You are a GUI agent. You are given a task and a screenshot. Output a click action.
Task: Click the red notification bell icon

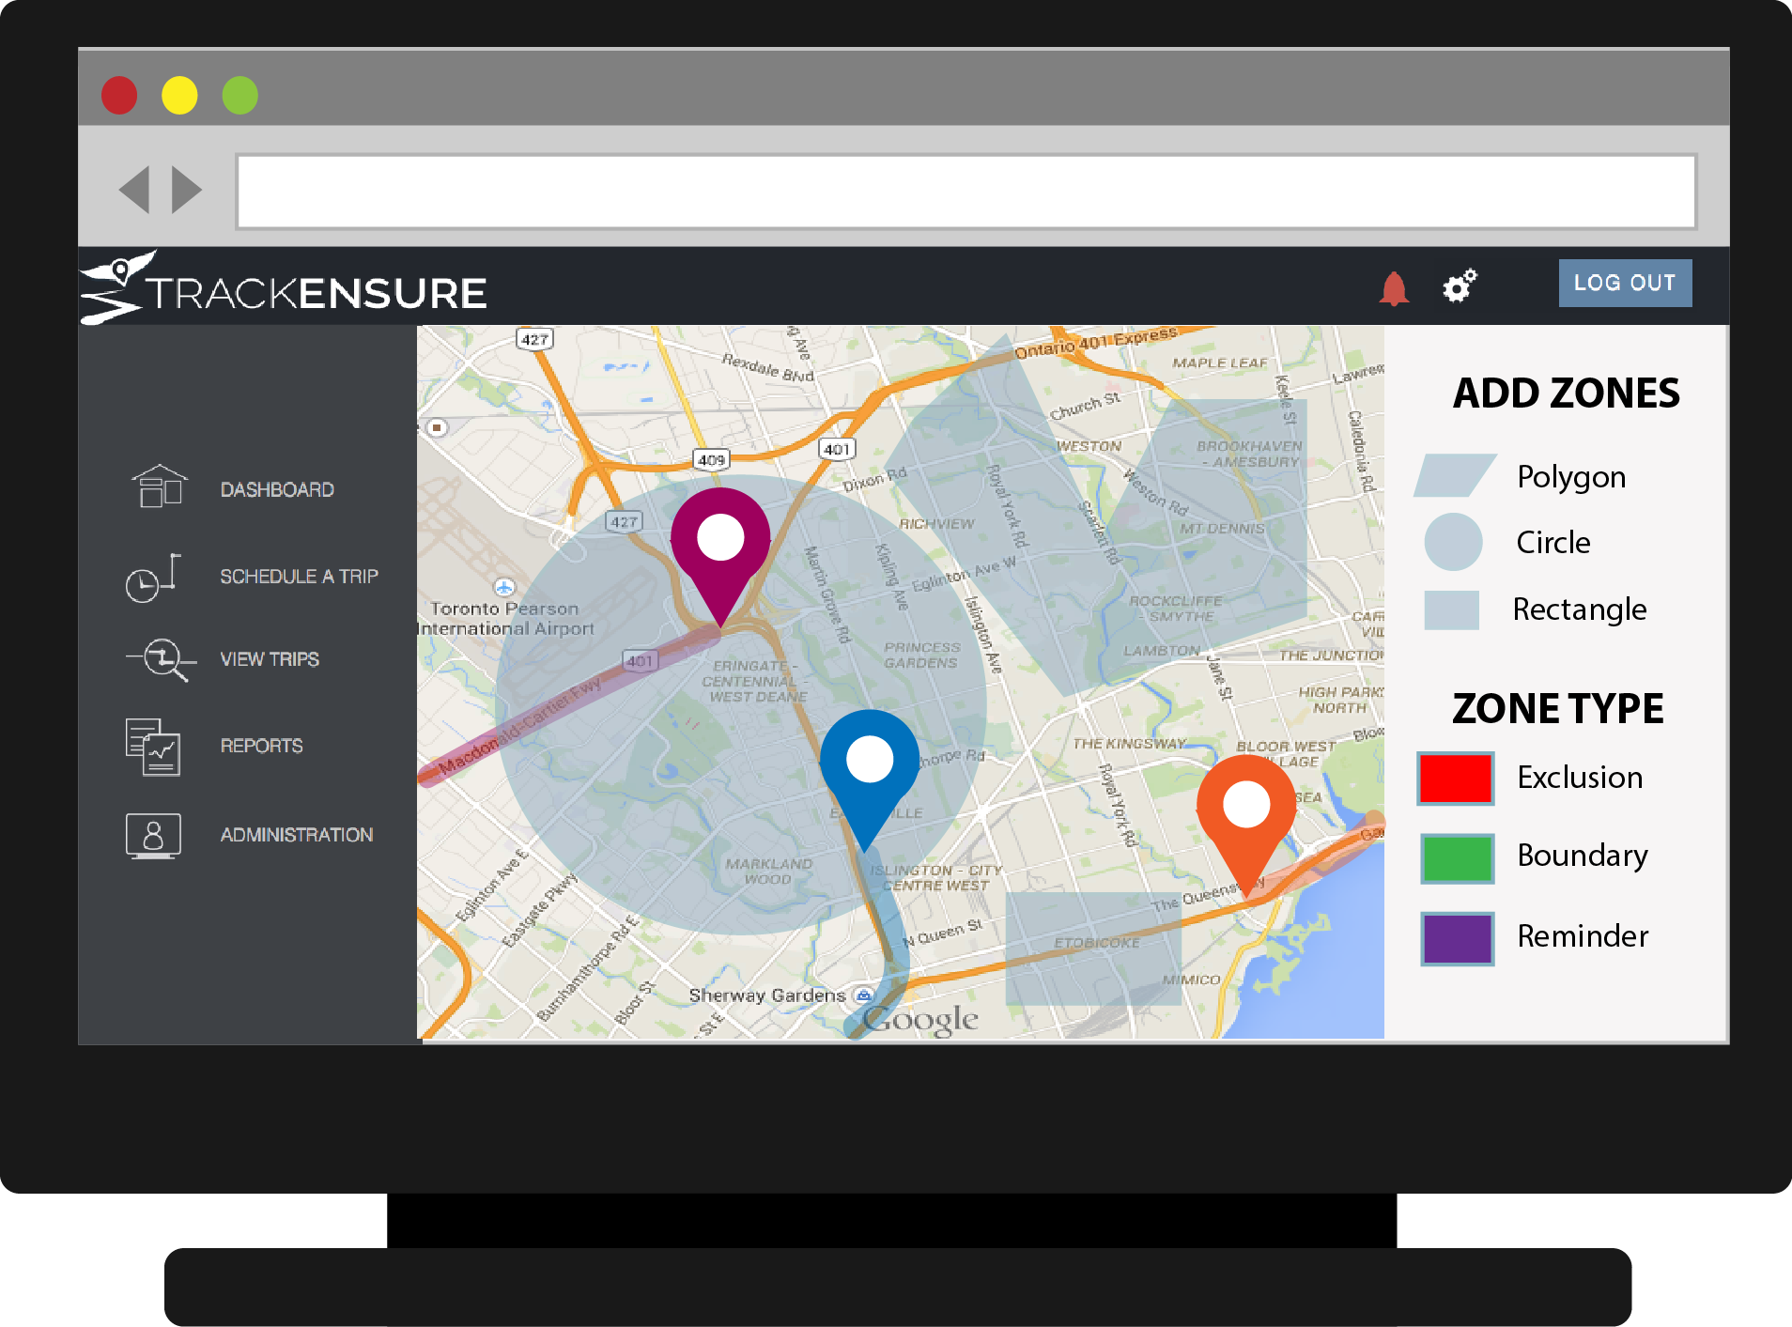point(1394,288)
